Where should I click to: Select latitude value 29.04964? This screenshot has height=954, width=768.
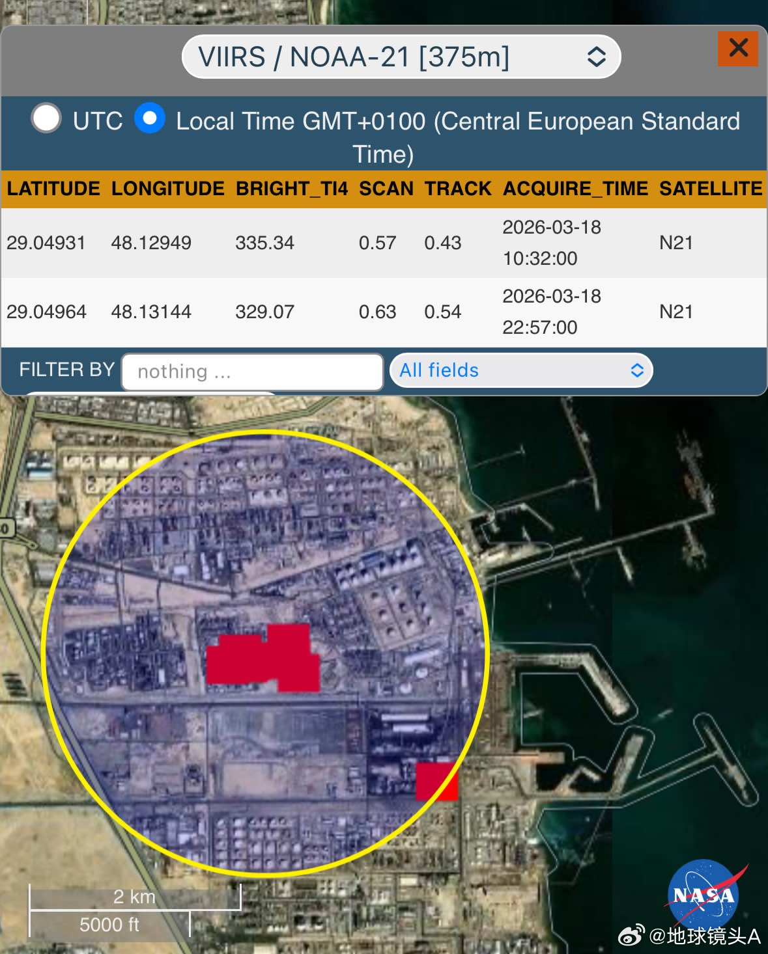[46, 312]
